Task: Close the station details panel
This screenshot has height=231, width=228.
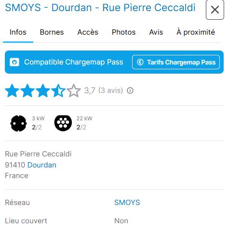Action: (x=215, y=10)
